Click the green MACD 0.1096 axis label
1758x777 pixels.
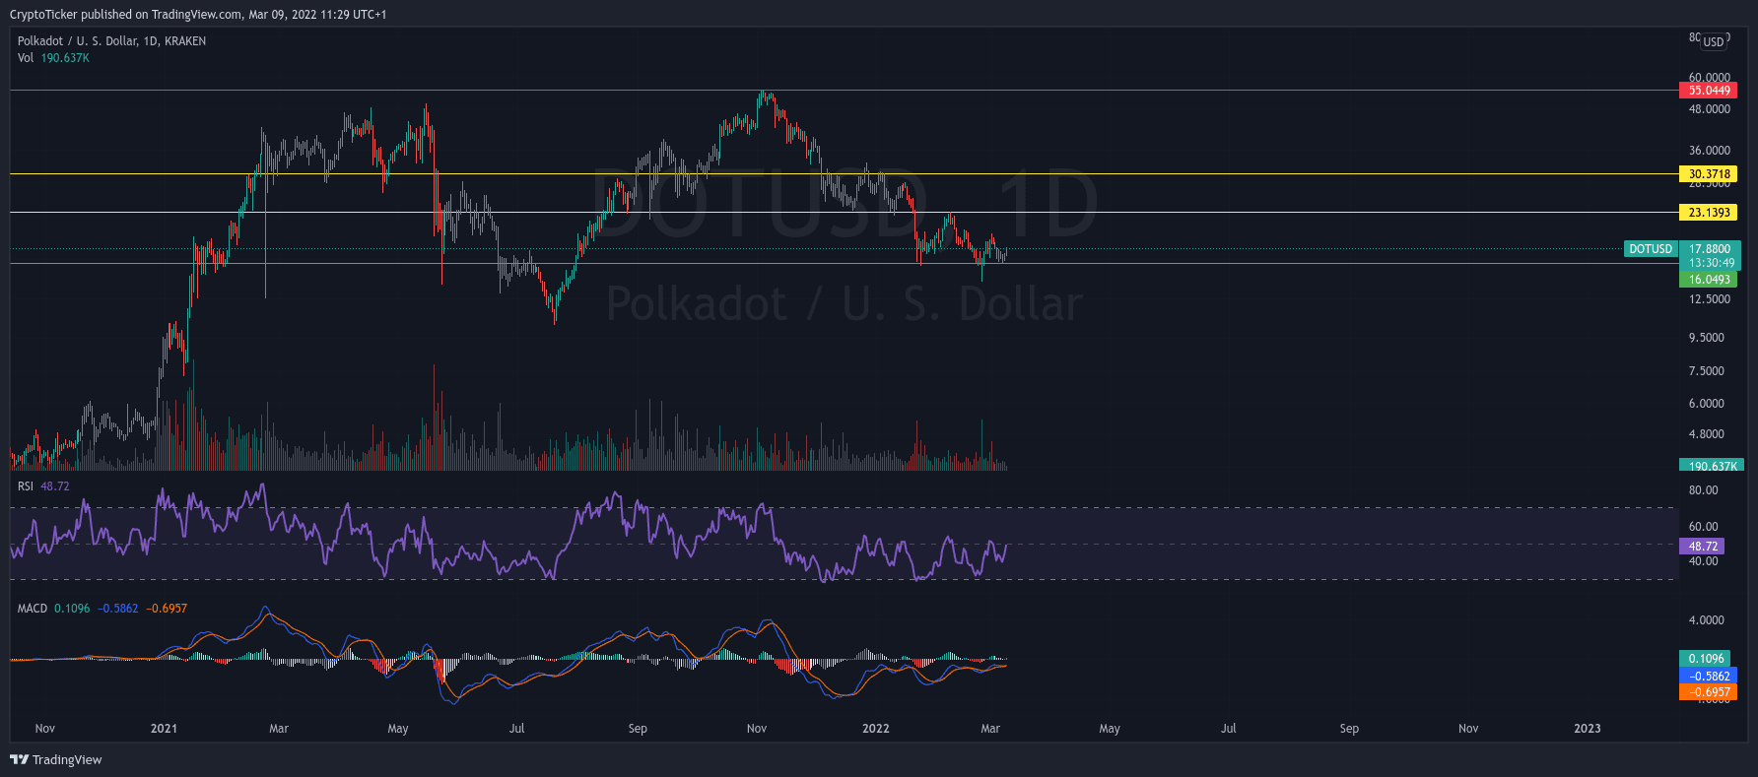(1705, 659)
